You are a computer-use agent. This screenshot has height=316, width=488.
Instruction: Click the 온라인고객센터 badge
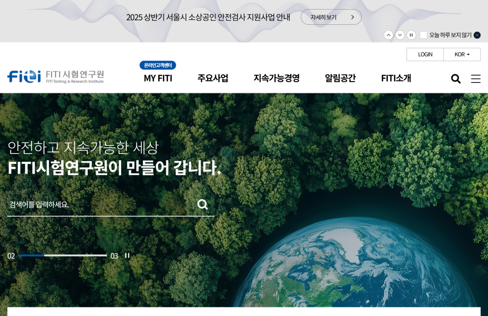158,65
